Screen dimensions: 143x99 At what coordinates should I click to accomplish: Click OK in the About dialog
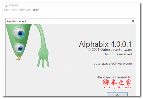coord(117,95)
